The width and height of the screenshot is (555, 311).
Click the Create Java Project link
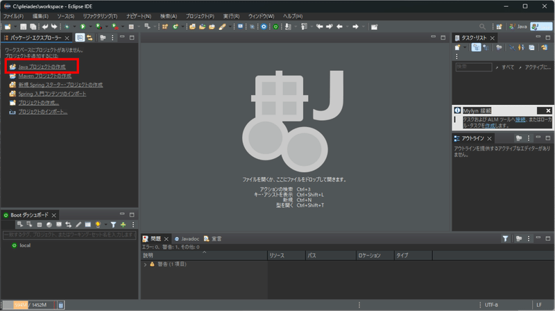42,67
